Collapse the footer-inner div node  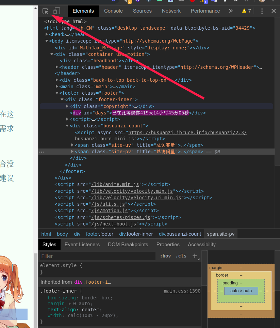62,99
